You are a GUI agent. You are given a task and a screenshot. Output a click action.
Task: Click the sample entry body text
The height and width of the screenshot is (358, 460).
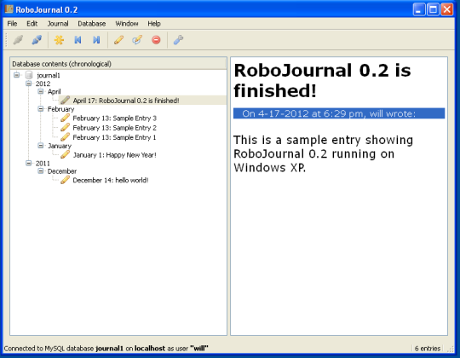(x=323, y=153)
